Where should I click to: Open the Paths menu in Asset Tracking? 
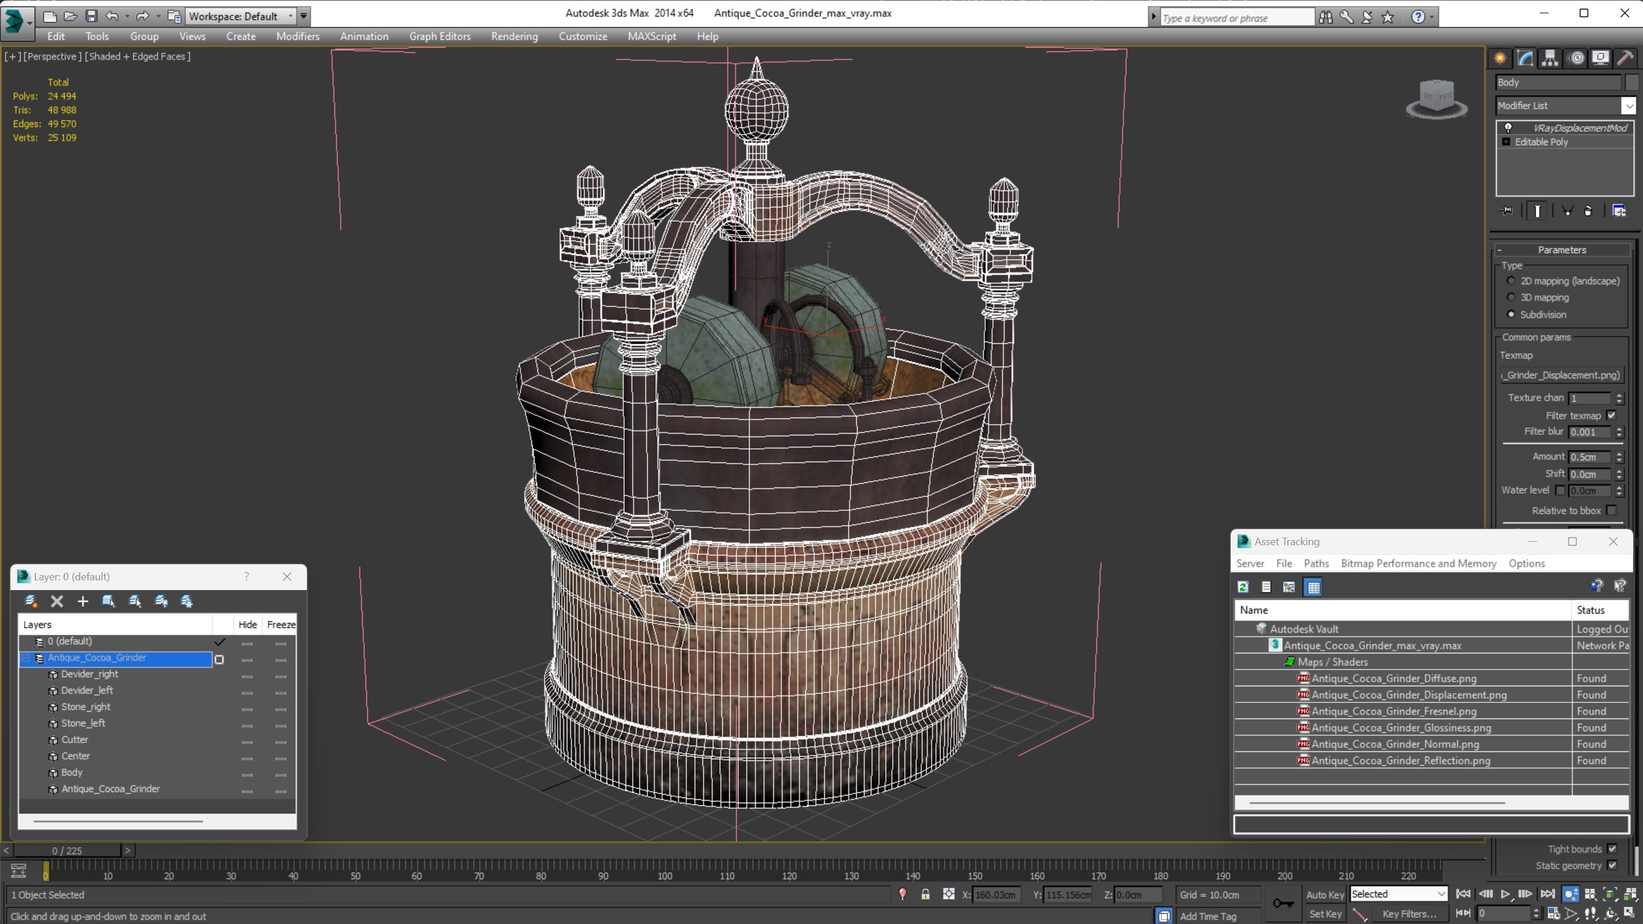(1316, 563)
